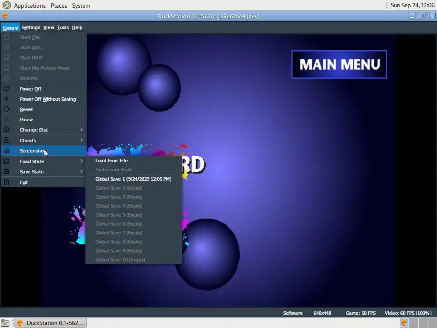Expand the Change Disc submenu arrow
The width and height of the screenshot is (437, 328).
click(x=82, y=129)
